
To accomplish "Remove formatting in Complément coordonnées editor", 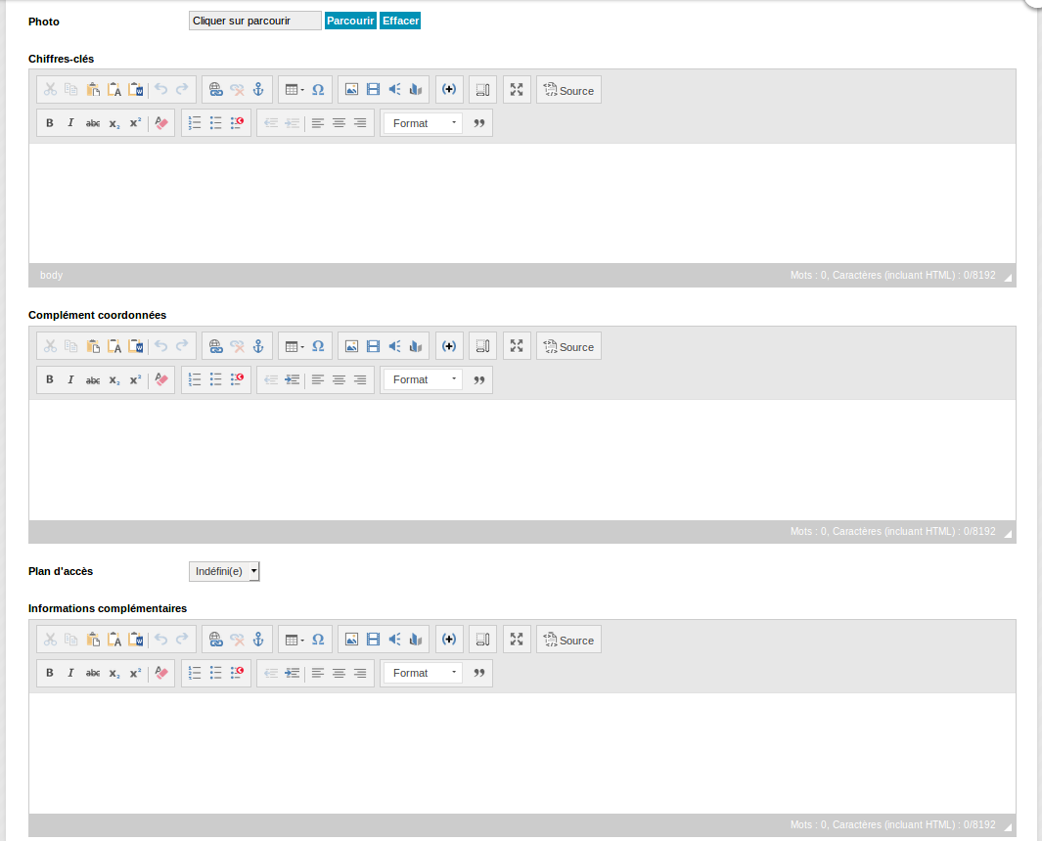I will point(161,380).
